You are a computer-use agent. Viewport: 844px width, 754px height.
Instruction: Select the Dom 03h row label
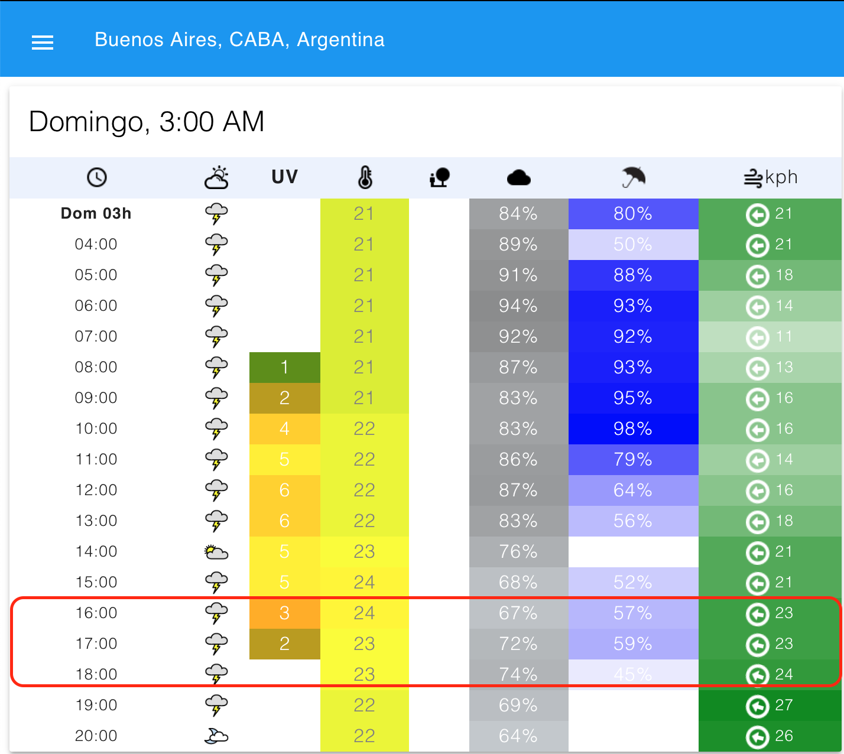click(96, 214)
